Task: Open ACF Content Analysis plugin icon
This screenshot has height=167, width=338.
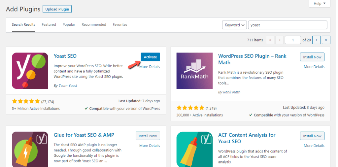Action: (x=194, y=149)
